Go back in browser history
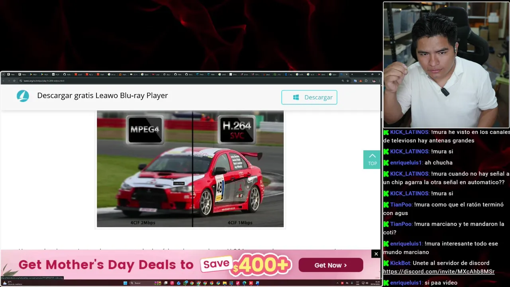 coord(3,81)
